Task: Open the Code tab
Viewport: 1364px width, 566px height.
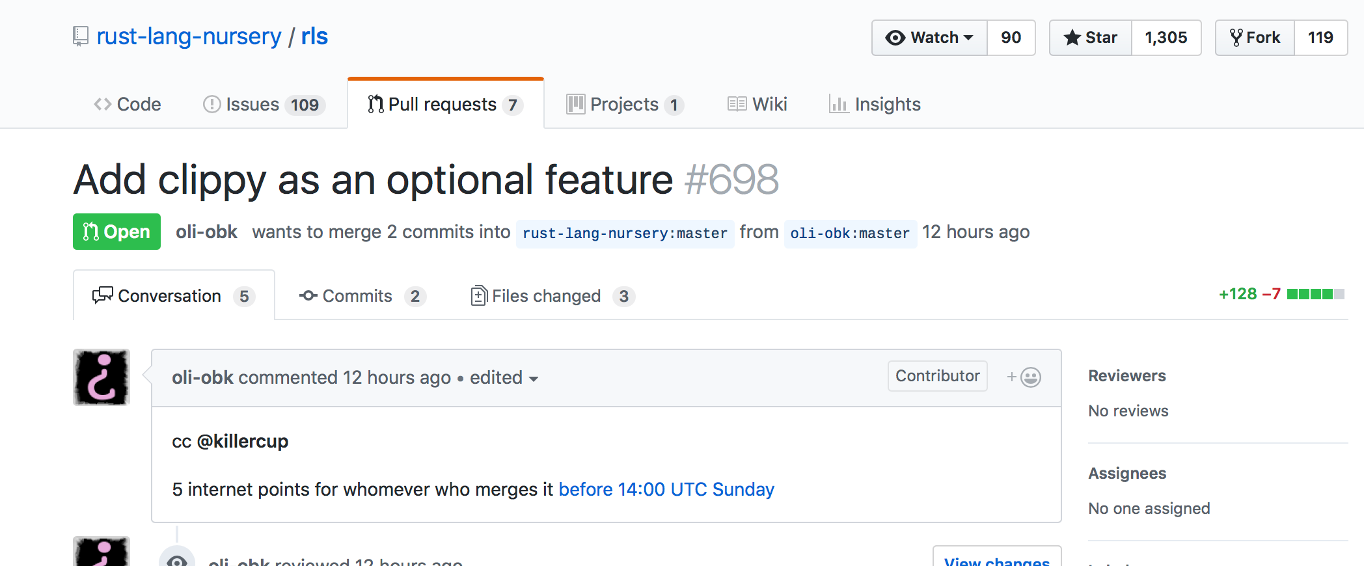Action: 128,104
